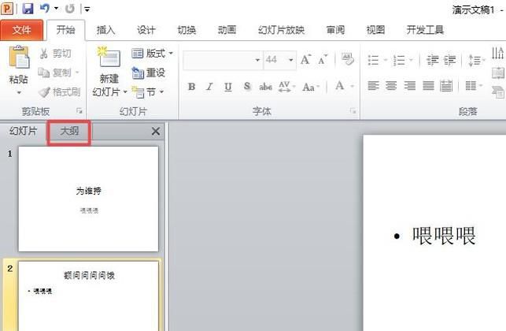Decrease font size with the small A icon
506x331 pixels.
323,60
